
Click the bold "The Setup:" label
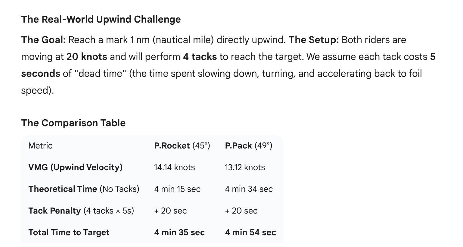(313, 40)
